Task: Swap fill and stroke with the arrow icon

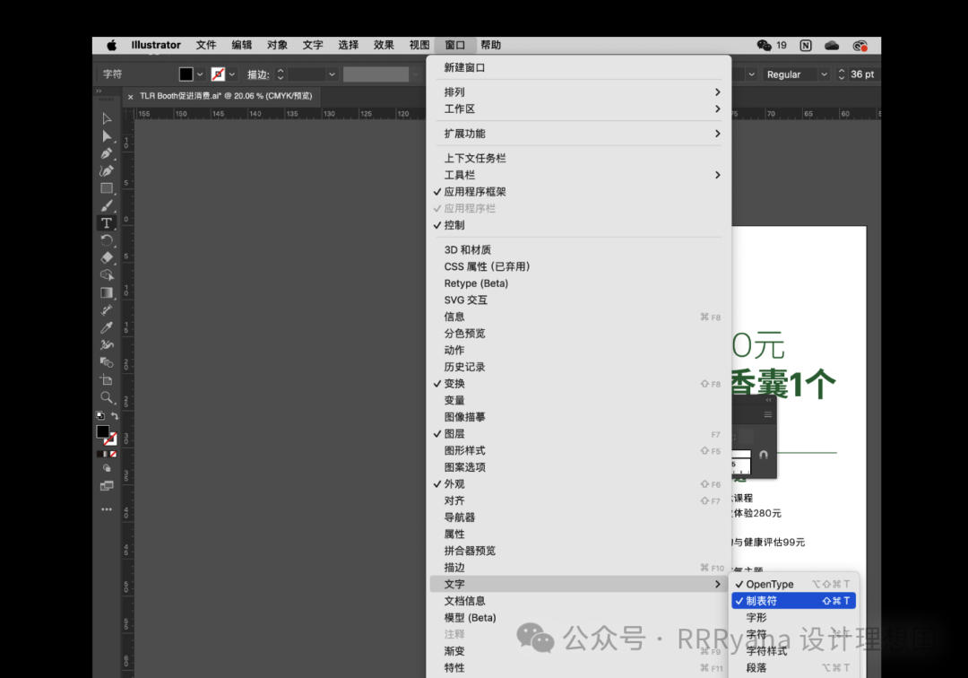Action: (114, 415)
